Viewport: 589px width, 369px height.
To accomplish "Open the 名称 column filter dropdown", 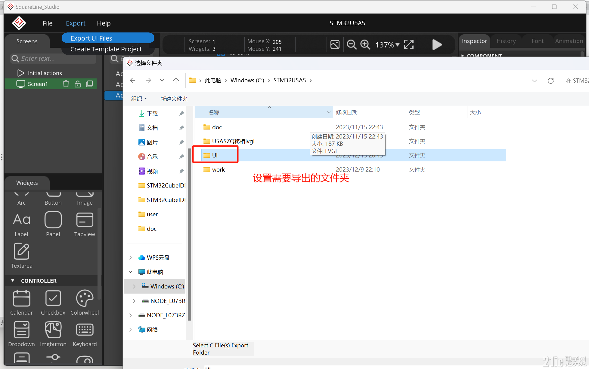I will [x=329, y=112].
